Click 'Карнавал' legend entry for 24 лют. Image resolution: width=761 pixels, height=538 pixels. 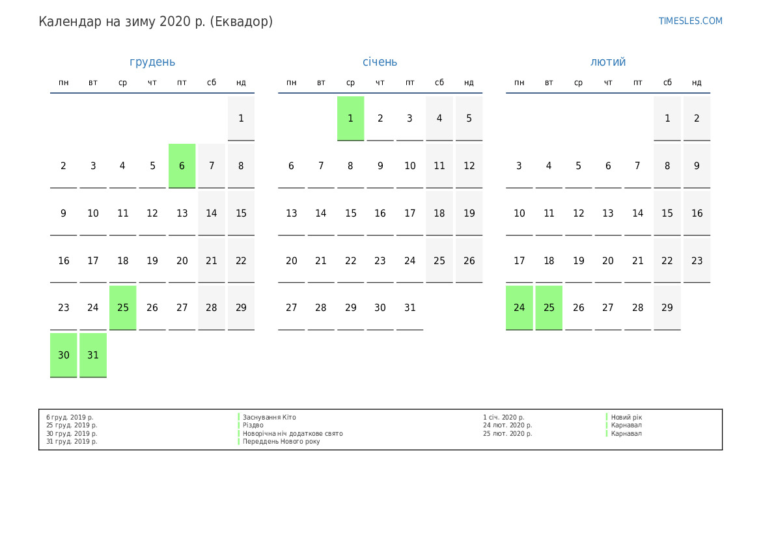coord(626,425)
